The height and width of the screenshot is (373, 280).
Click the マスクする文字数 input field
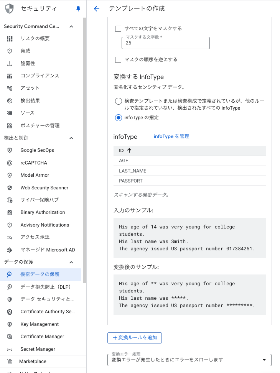165,43
